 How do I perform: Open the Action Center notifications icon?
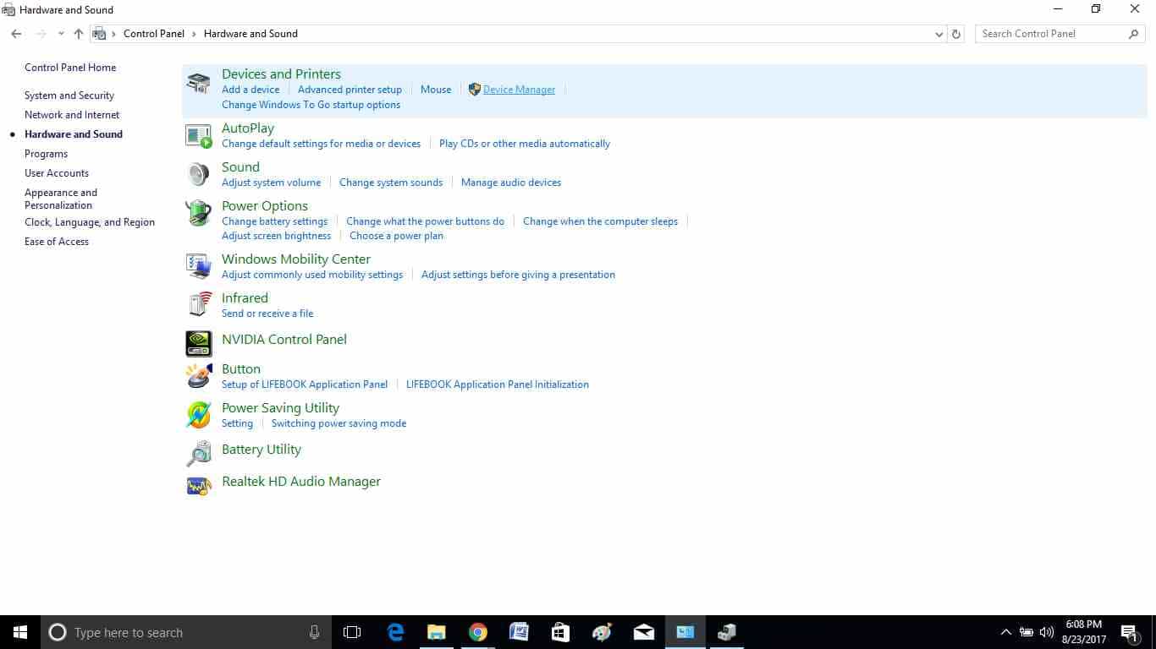pyautogui.click(x=1129, y=632)
